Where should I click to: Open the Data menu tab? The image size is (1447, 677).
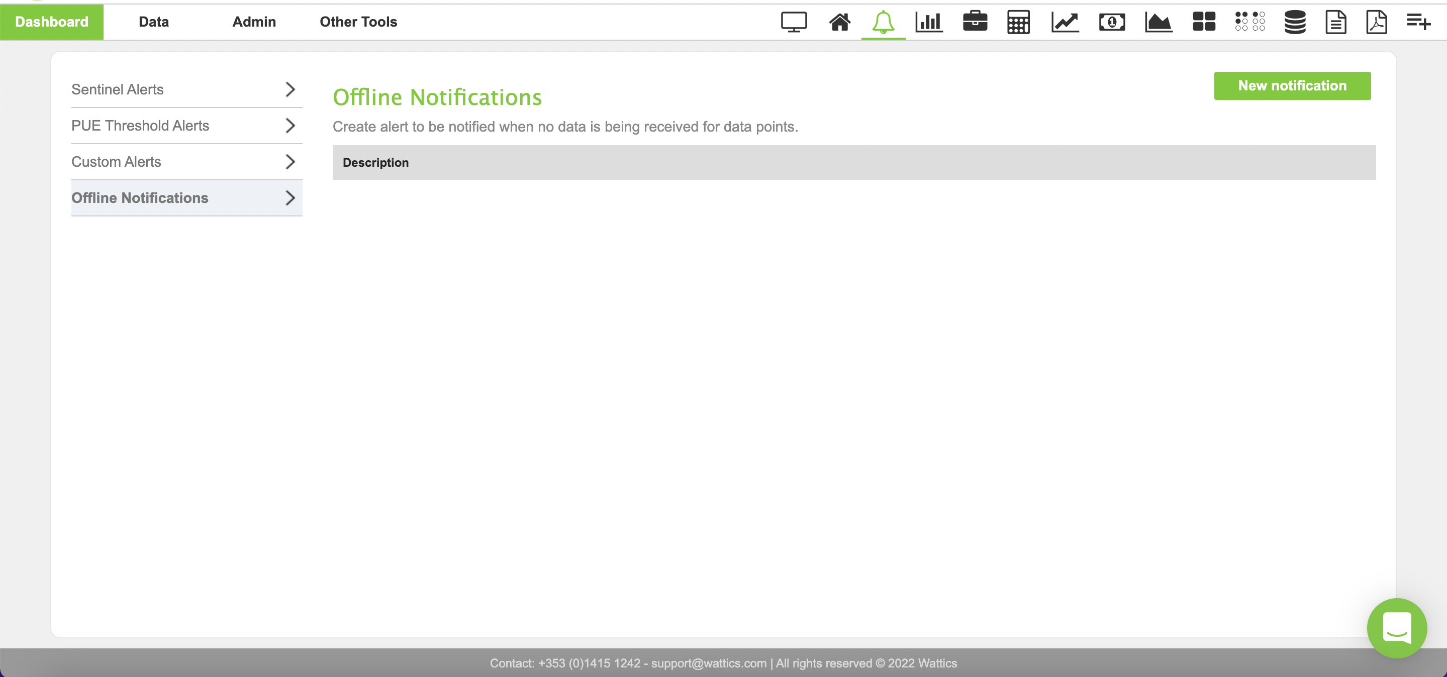point(153,22)
